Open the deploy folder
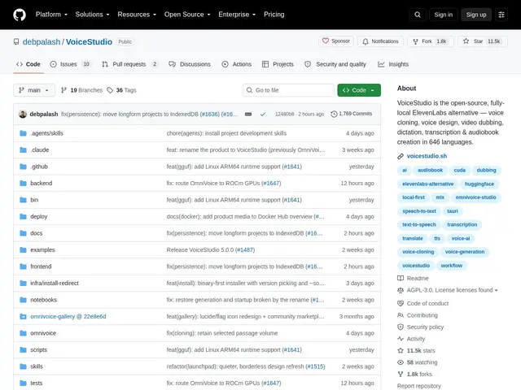 coord(39,217)
